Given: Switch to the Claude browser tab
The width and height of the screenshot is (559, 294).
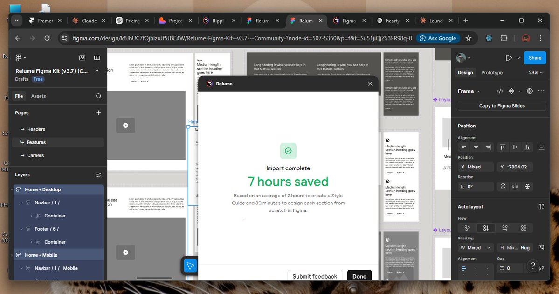Looking at the screenshot, I should [x=89, y=21].
